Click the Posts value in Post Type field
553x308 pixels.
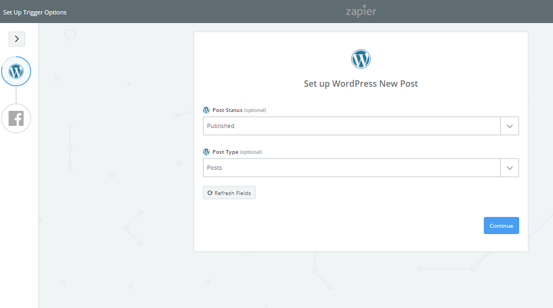tap(215, 168)
